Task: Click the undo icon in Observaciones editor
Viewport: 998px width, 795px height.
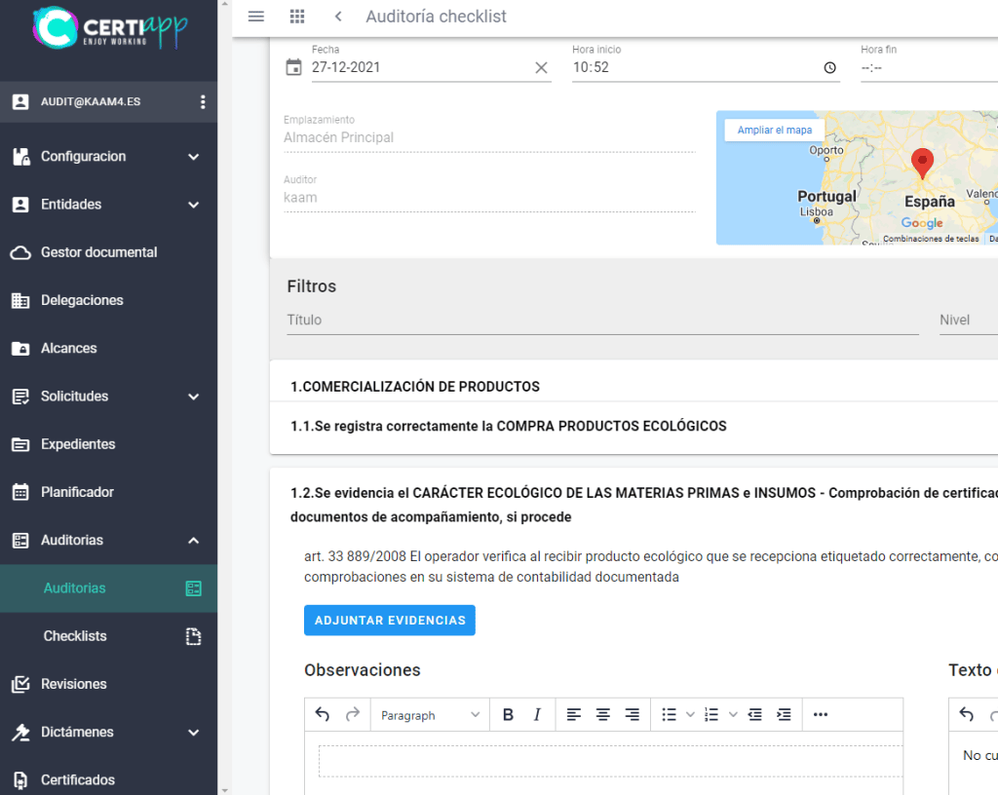Action: 323,715
